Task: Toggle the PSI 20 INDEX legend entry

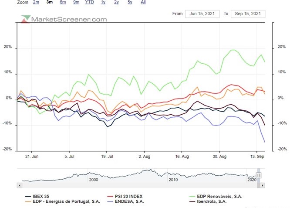Action: coord(125,197)
